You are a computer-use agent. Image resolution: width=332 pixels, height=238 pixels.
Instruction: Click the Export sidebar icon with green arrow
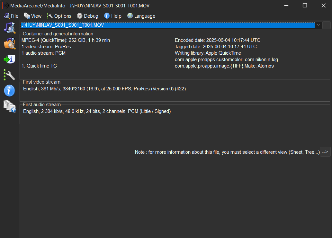(10, 59)
